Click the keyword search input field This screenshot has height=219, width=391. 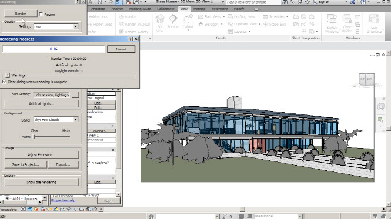[x=253, y=2]
